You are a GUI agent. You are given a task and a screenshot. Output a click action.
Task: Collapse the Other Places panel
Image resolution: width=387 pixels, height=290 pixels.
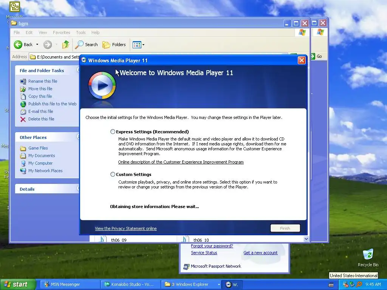click(x=78, y=136)
